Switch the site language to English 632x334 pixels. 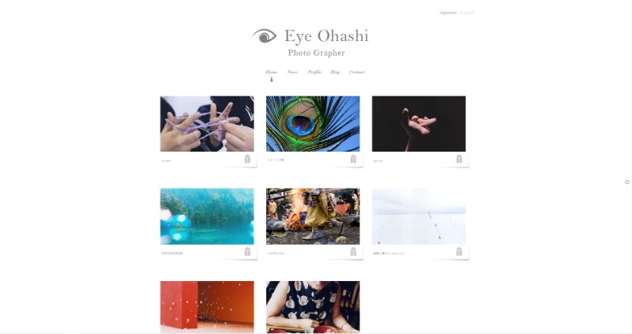pos(467,13)
